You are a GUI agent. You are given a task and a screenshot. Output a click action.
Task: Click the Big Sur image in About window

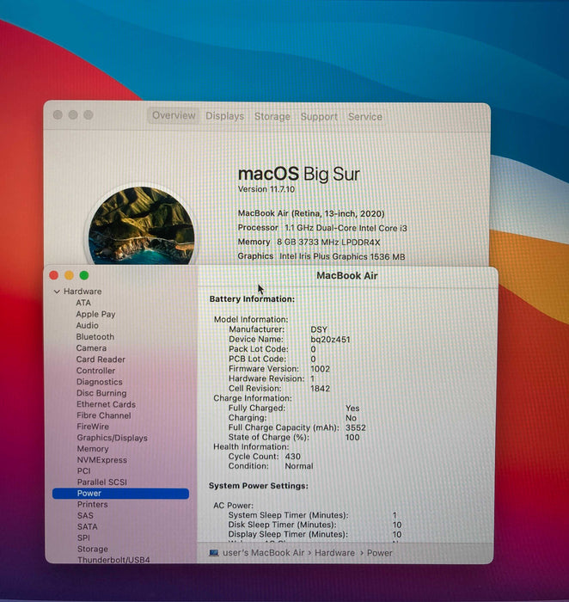141,225
